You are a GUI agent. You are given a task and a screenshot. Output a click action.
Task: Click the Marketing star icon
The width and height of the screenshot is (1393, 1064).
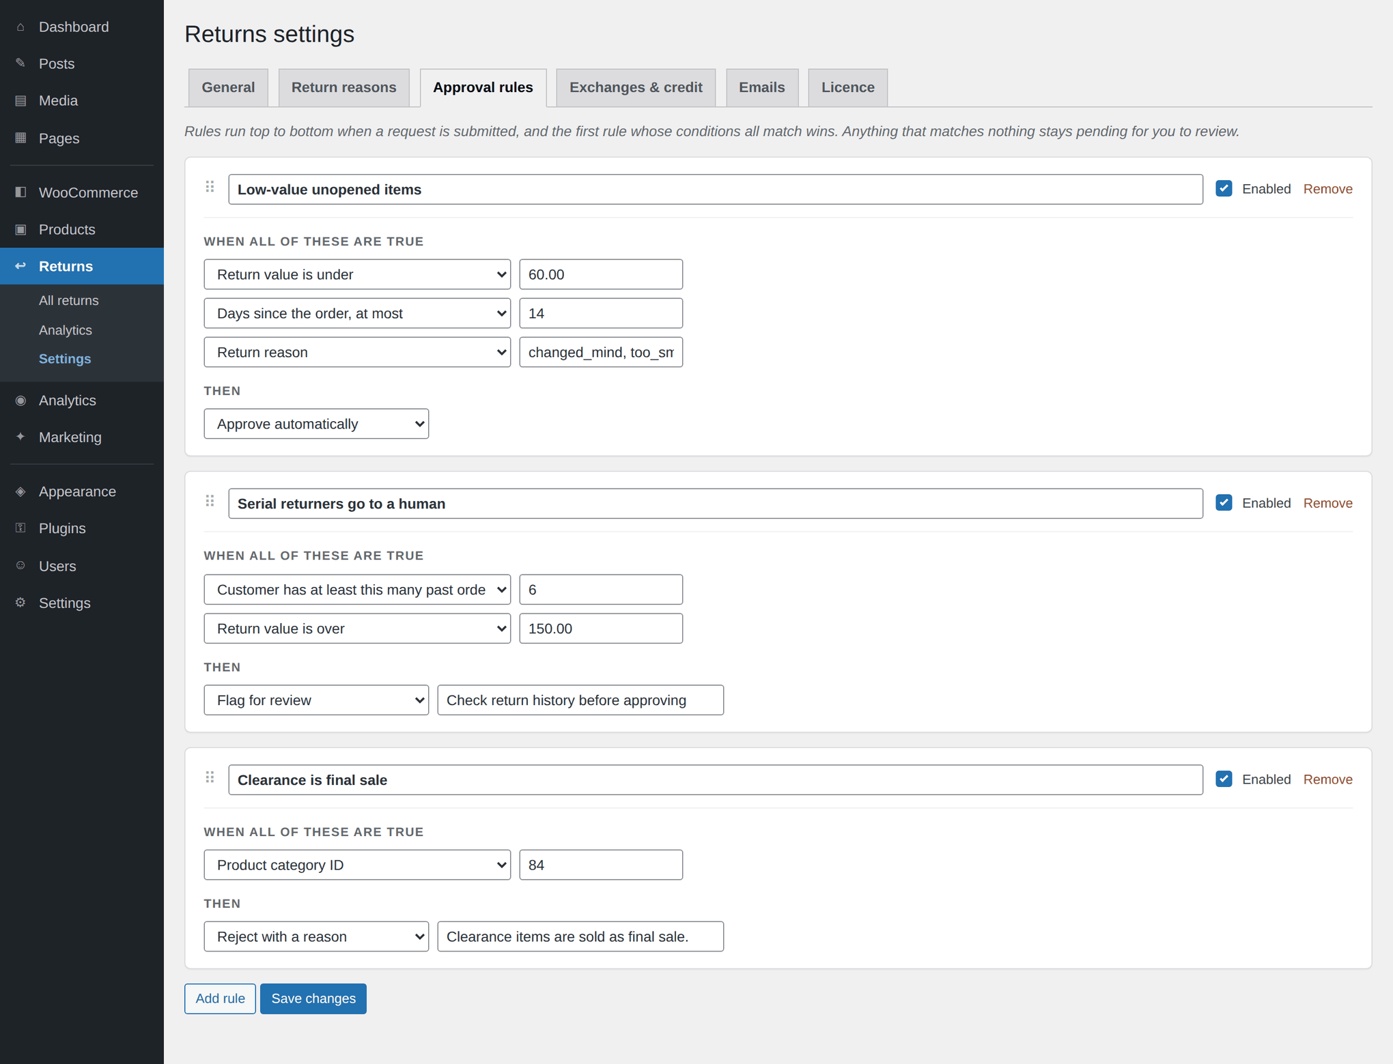(20, 437)
